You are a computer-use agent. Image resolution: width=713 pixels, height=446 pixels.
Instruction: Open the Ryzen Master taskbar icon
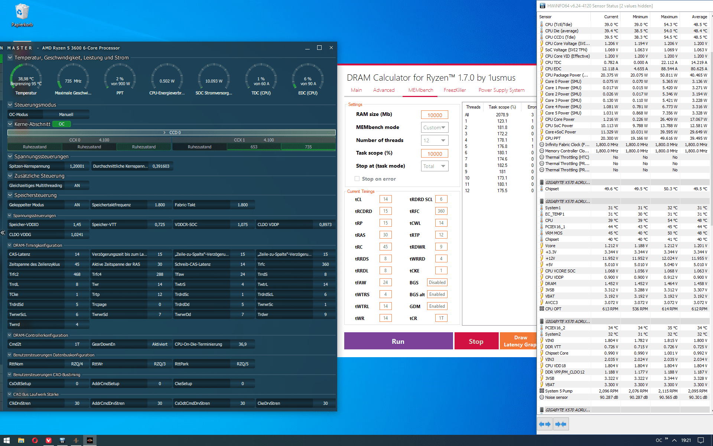coord(90,440)
